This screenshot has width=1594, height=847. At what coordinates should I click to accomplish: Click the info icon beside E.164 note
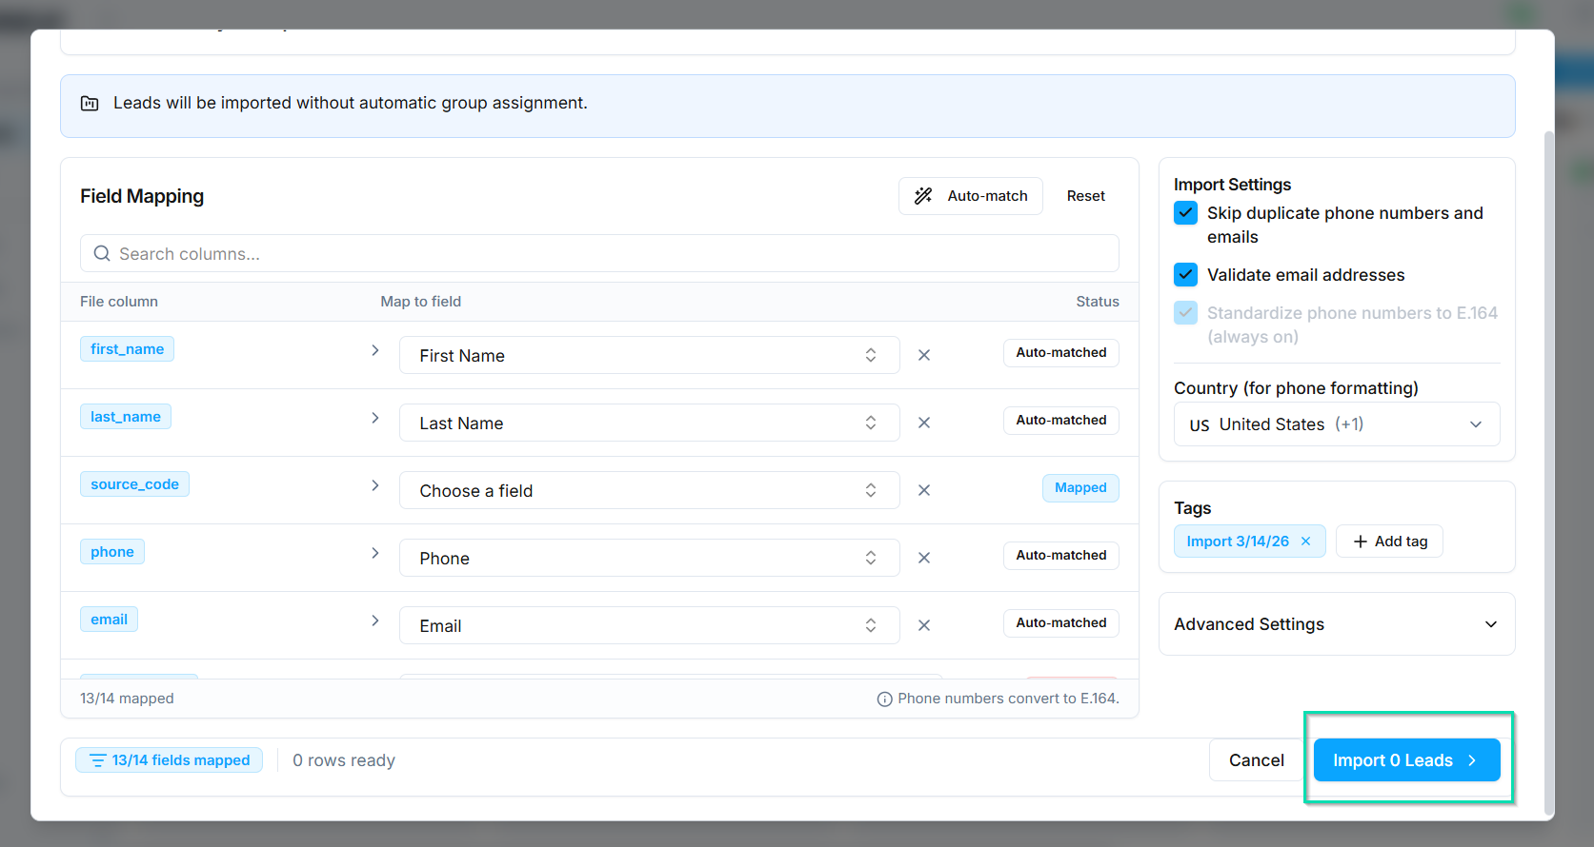tap(884, 699)
